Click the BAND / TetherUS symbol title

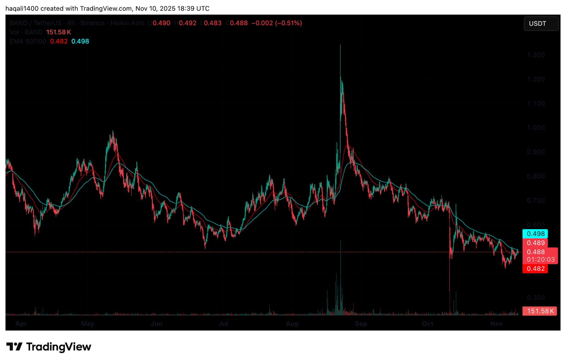[35, 23]
